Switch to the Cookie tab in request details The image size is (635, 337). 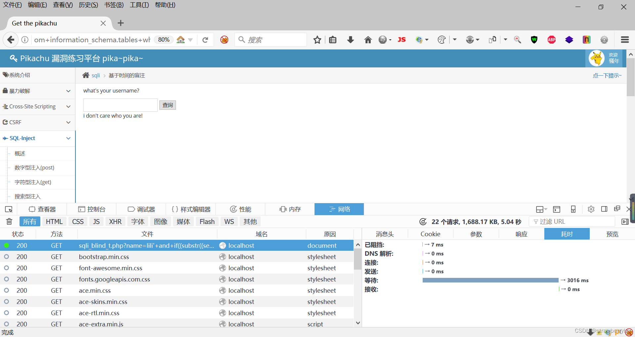[x=430, y=234]
